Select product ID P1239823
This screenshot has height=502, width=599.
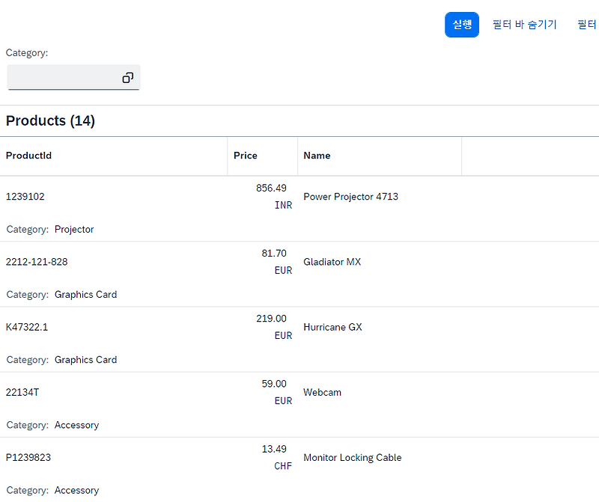coord(28,458)
